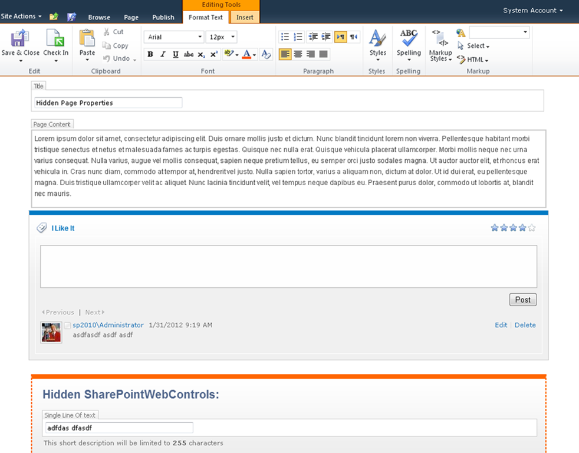Expand the System Account menu
The image size is (579, 453).
pos(532,11)
